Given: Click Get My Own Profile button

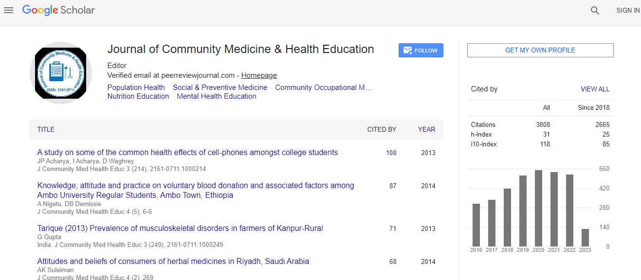Looking at the screenshot, I should click(x=540, y=51).
